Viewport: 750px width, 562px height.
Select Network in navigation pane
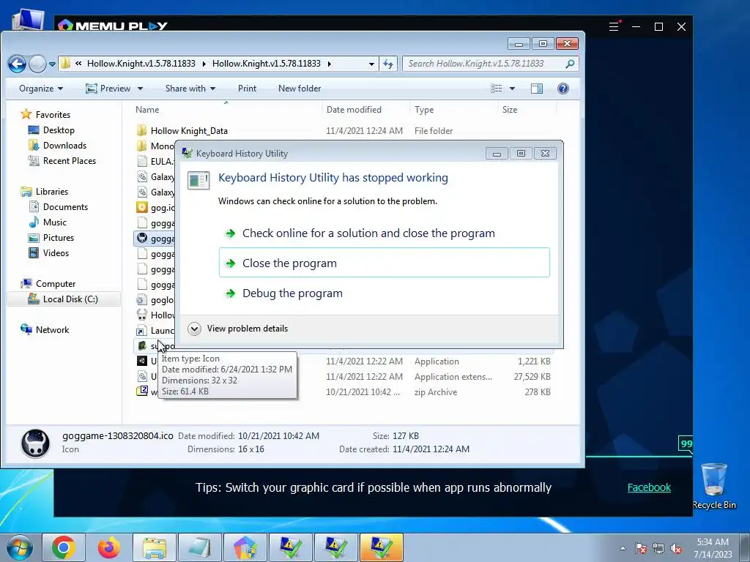coord(52,330)
